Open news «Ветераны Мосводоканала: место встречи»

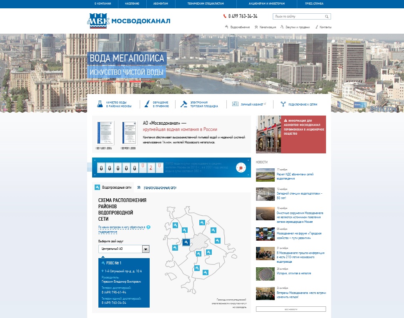tap(301, 295)
